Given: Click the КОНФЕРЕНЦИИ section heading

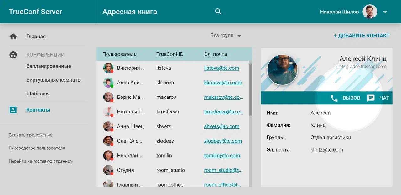Looking at the screenshot, I should (x=45, y=55).
